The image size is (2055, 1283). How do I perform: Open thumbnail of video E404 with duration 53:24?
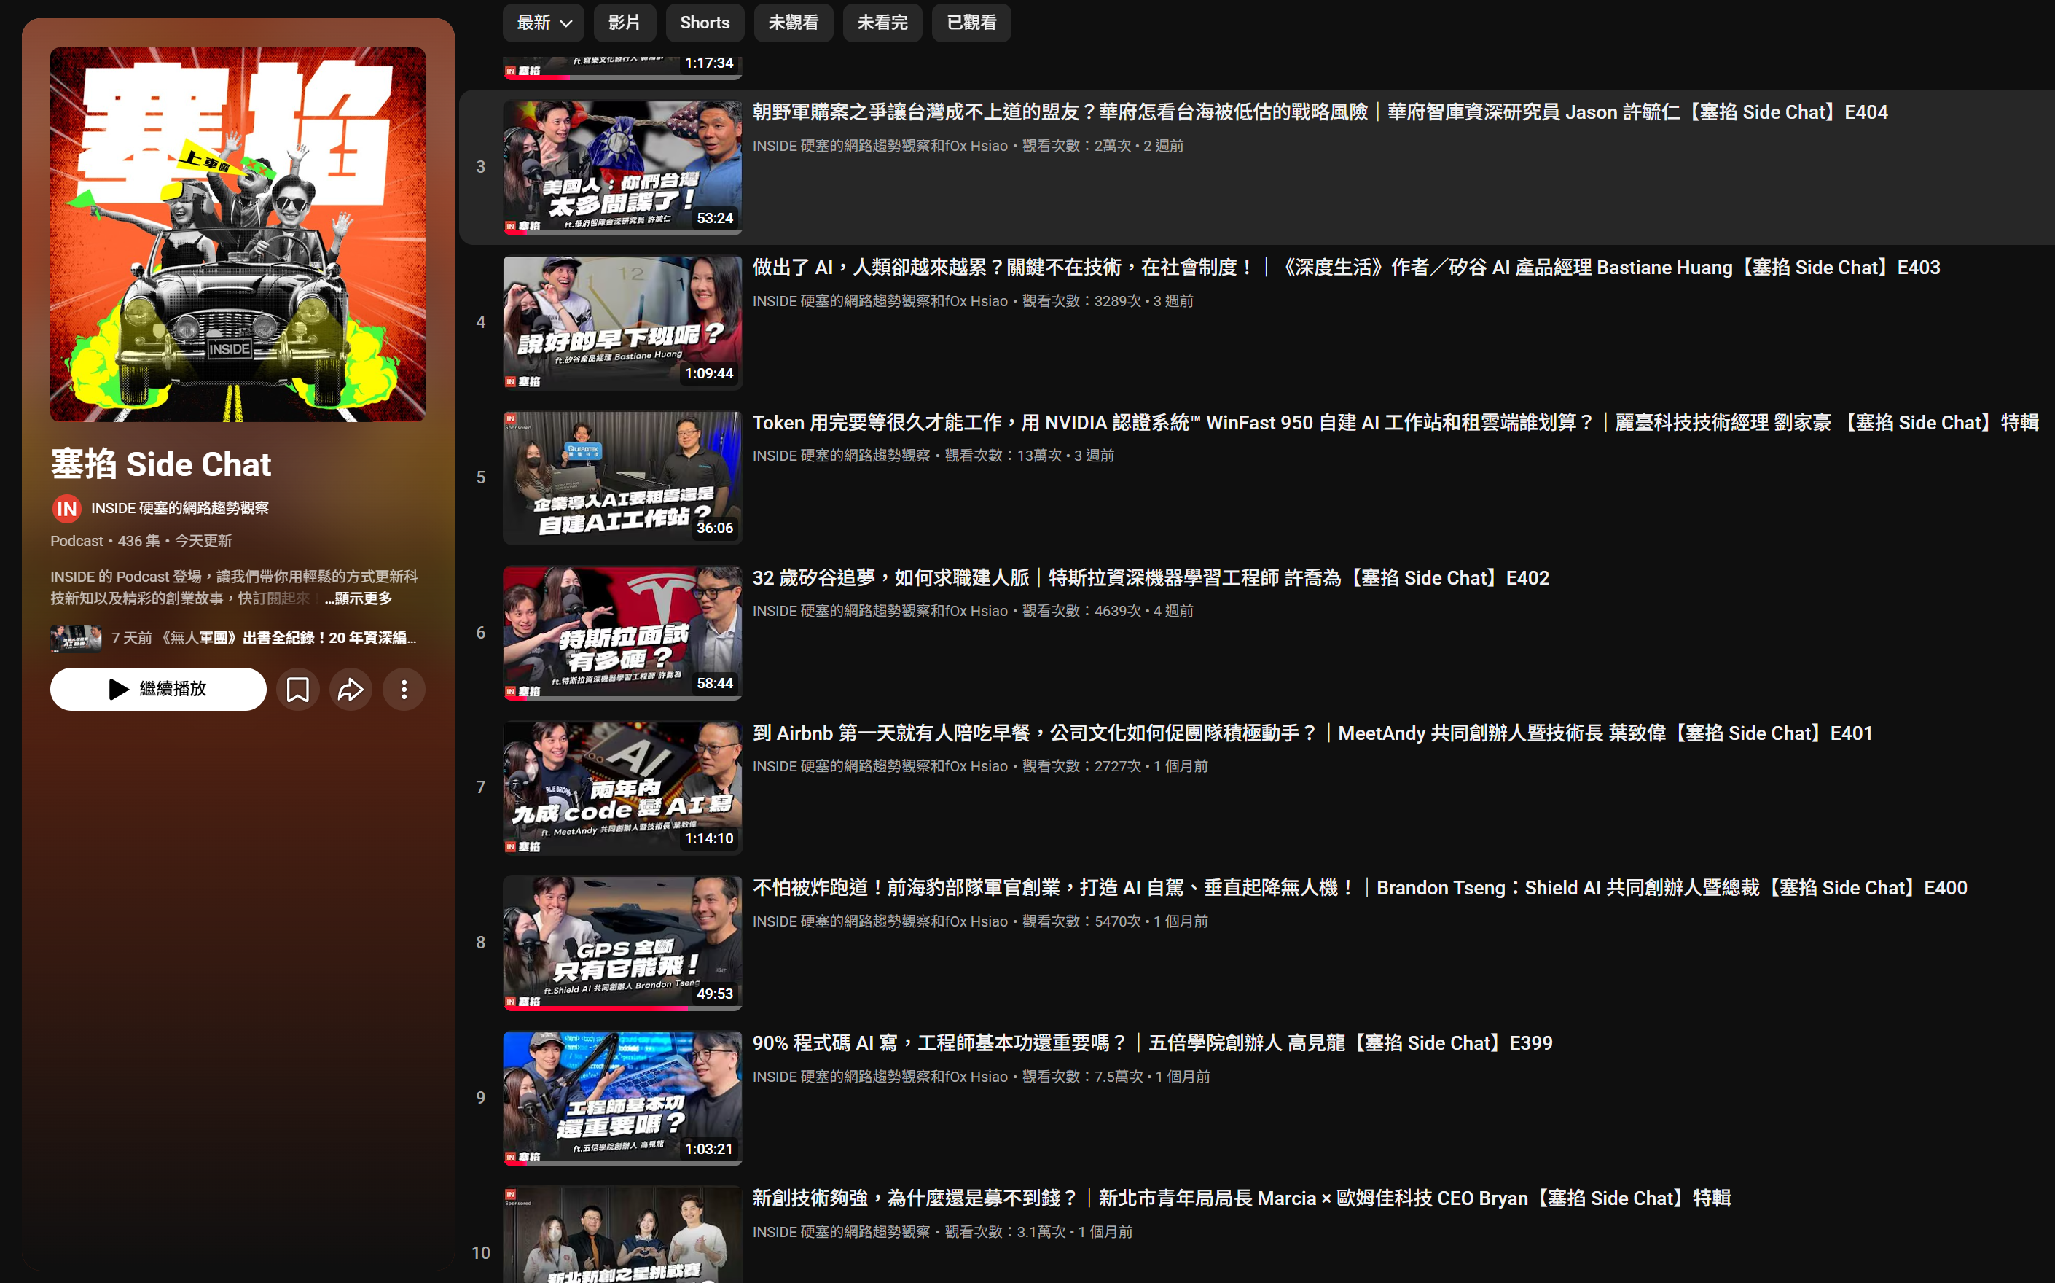pyautogui.click(x=622, y=167)
